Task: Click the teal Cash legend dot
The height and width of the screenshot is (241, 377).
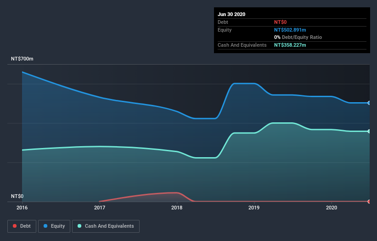Action: tap(79, 226)
